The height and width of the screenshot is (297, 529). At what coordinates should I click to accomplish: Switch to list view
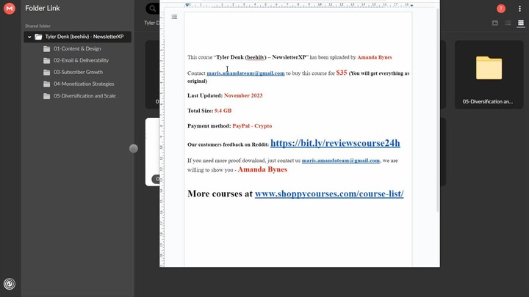(x=508, y=23)
